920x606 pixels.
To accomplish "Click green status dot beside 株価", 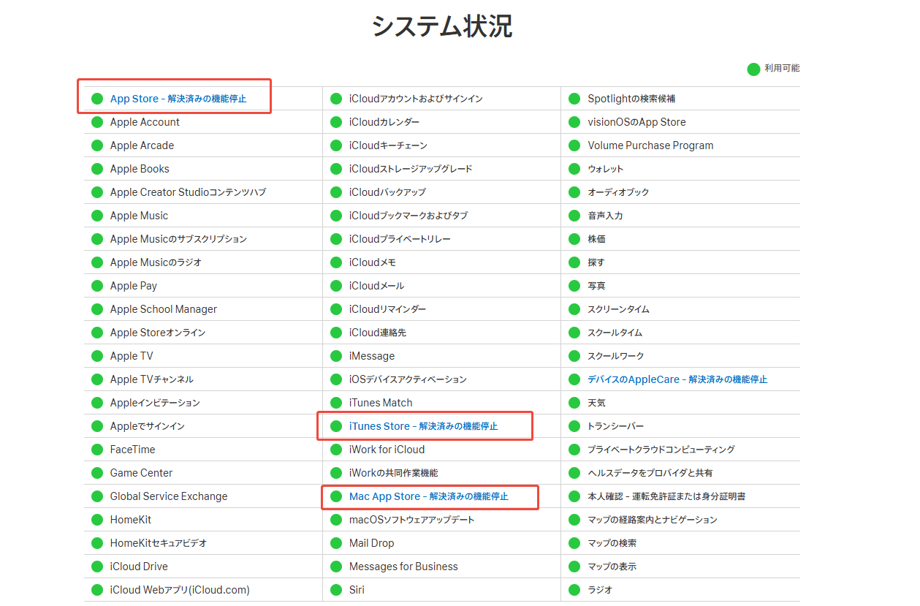I will coord(575,239).
